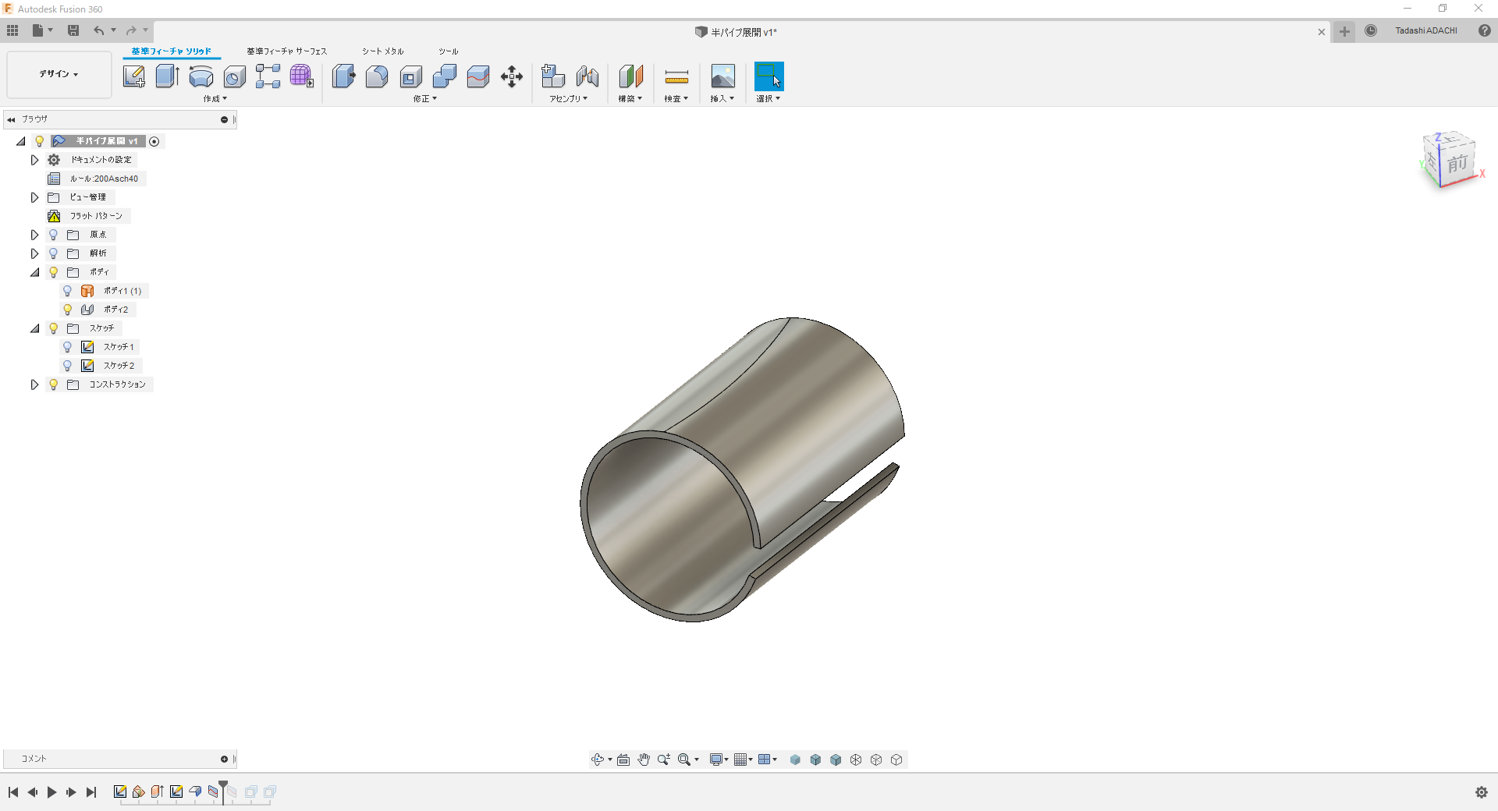Jump to the timeline beginning
Viewport: 1498px width, 811px height.
pos(13,792)
